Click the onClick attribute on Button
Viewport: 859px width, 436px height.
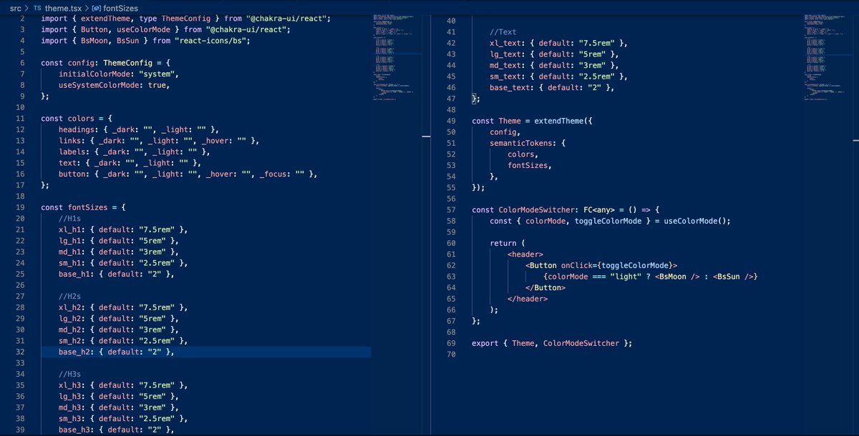pyautogui.click(x=578, y=266)
